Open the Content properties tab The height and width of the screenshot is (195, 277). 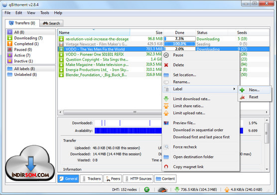pyautogui.click(x=165, y=179)
